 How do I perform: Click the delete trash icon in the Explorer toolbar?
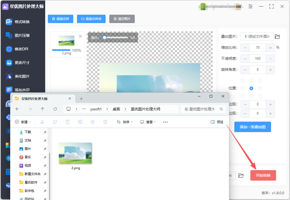coord(105,122)
